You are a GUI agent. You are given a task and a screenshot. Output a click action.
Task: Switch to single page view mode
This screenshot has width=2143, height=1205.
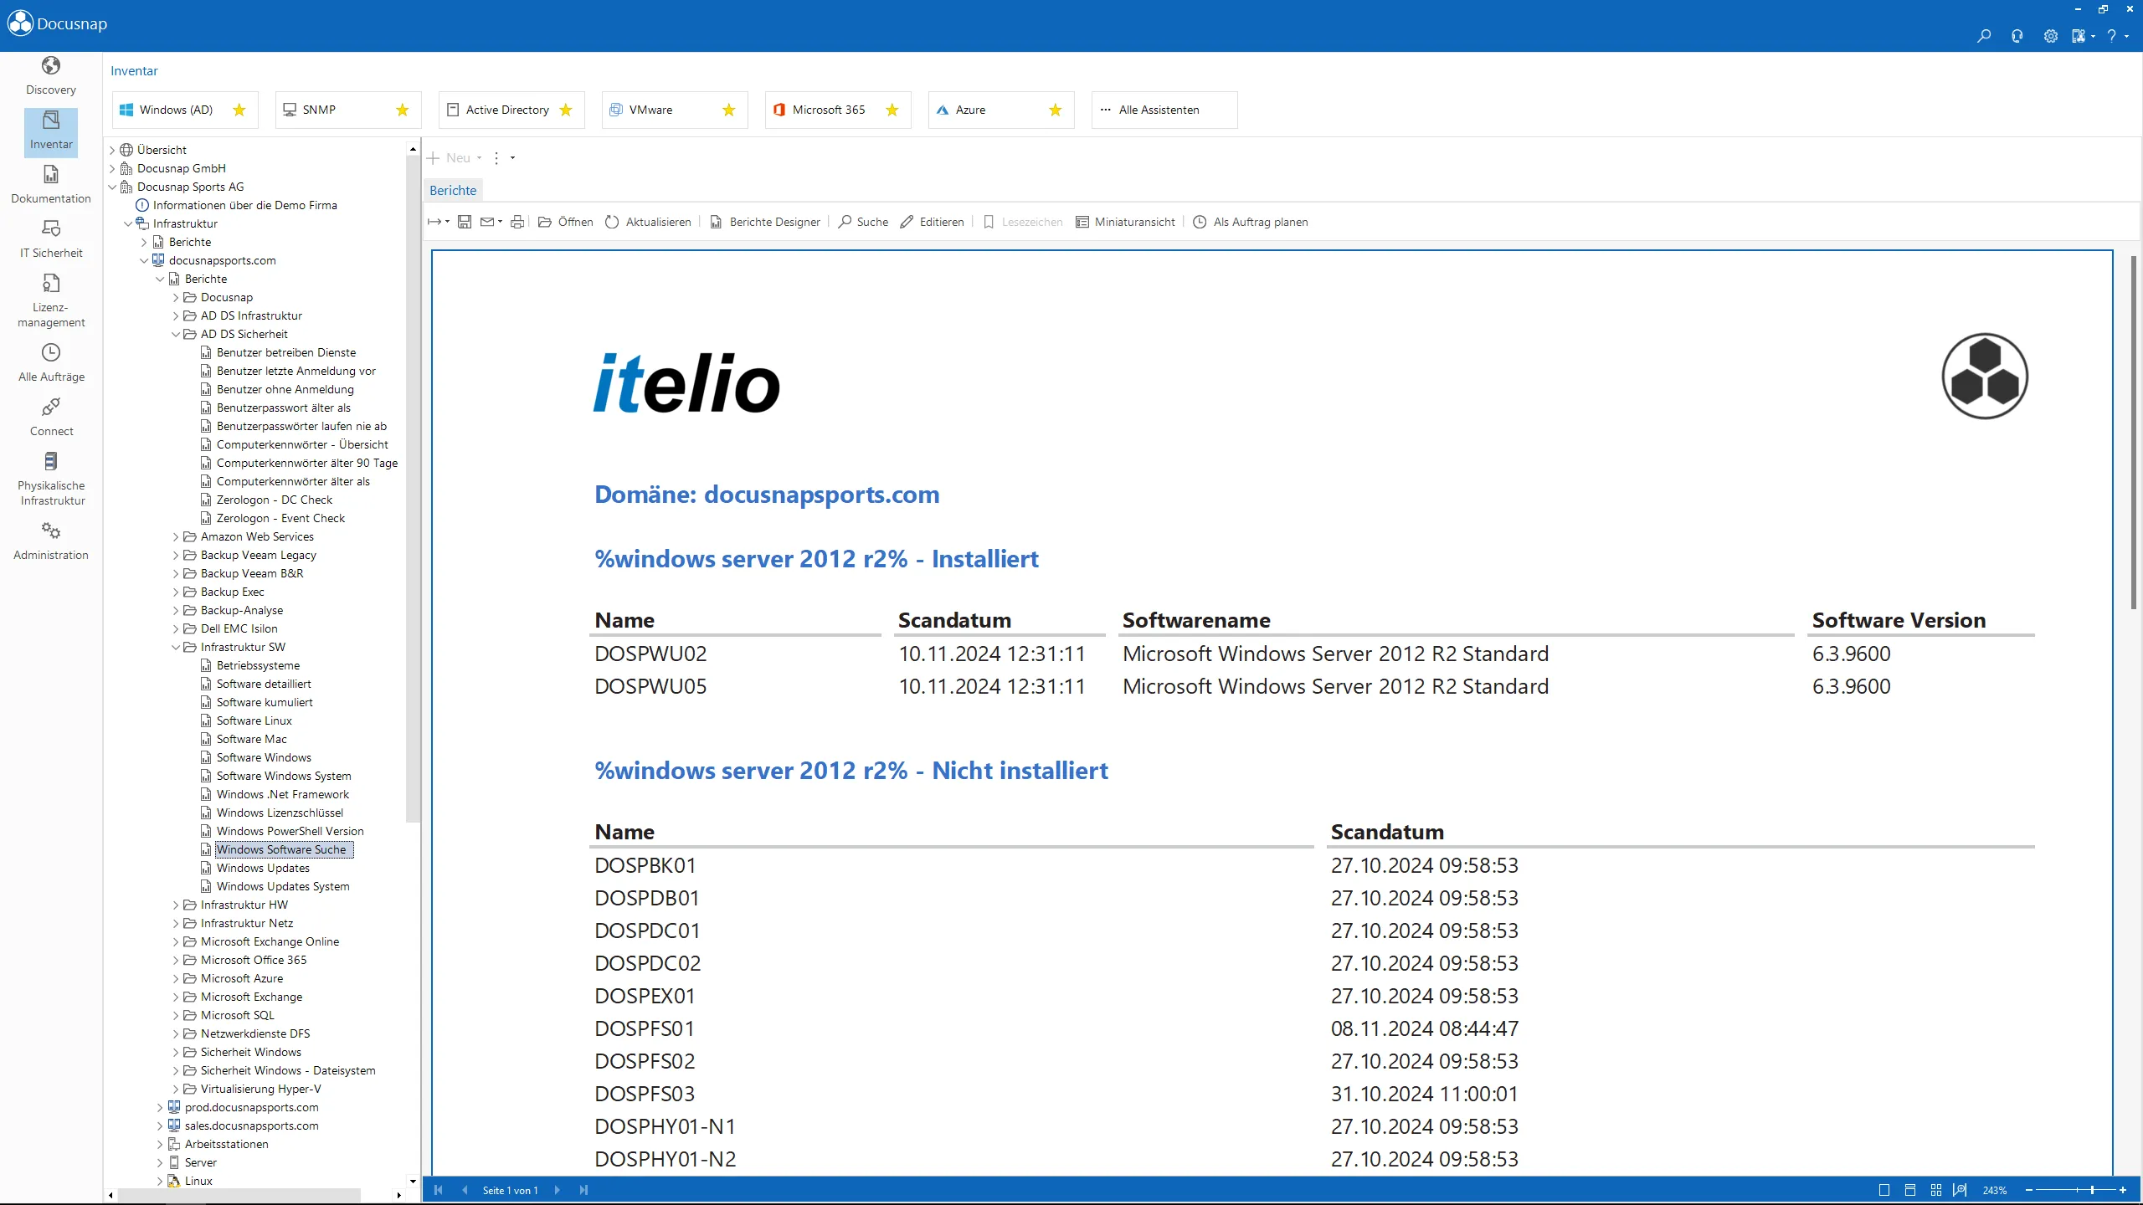coord(1884,1190)
